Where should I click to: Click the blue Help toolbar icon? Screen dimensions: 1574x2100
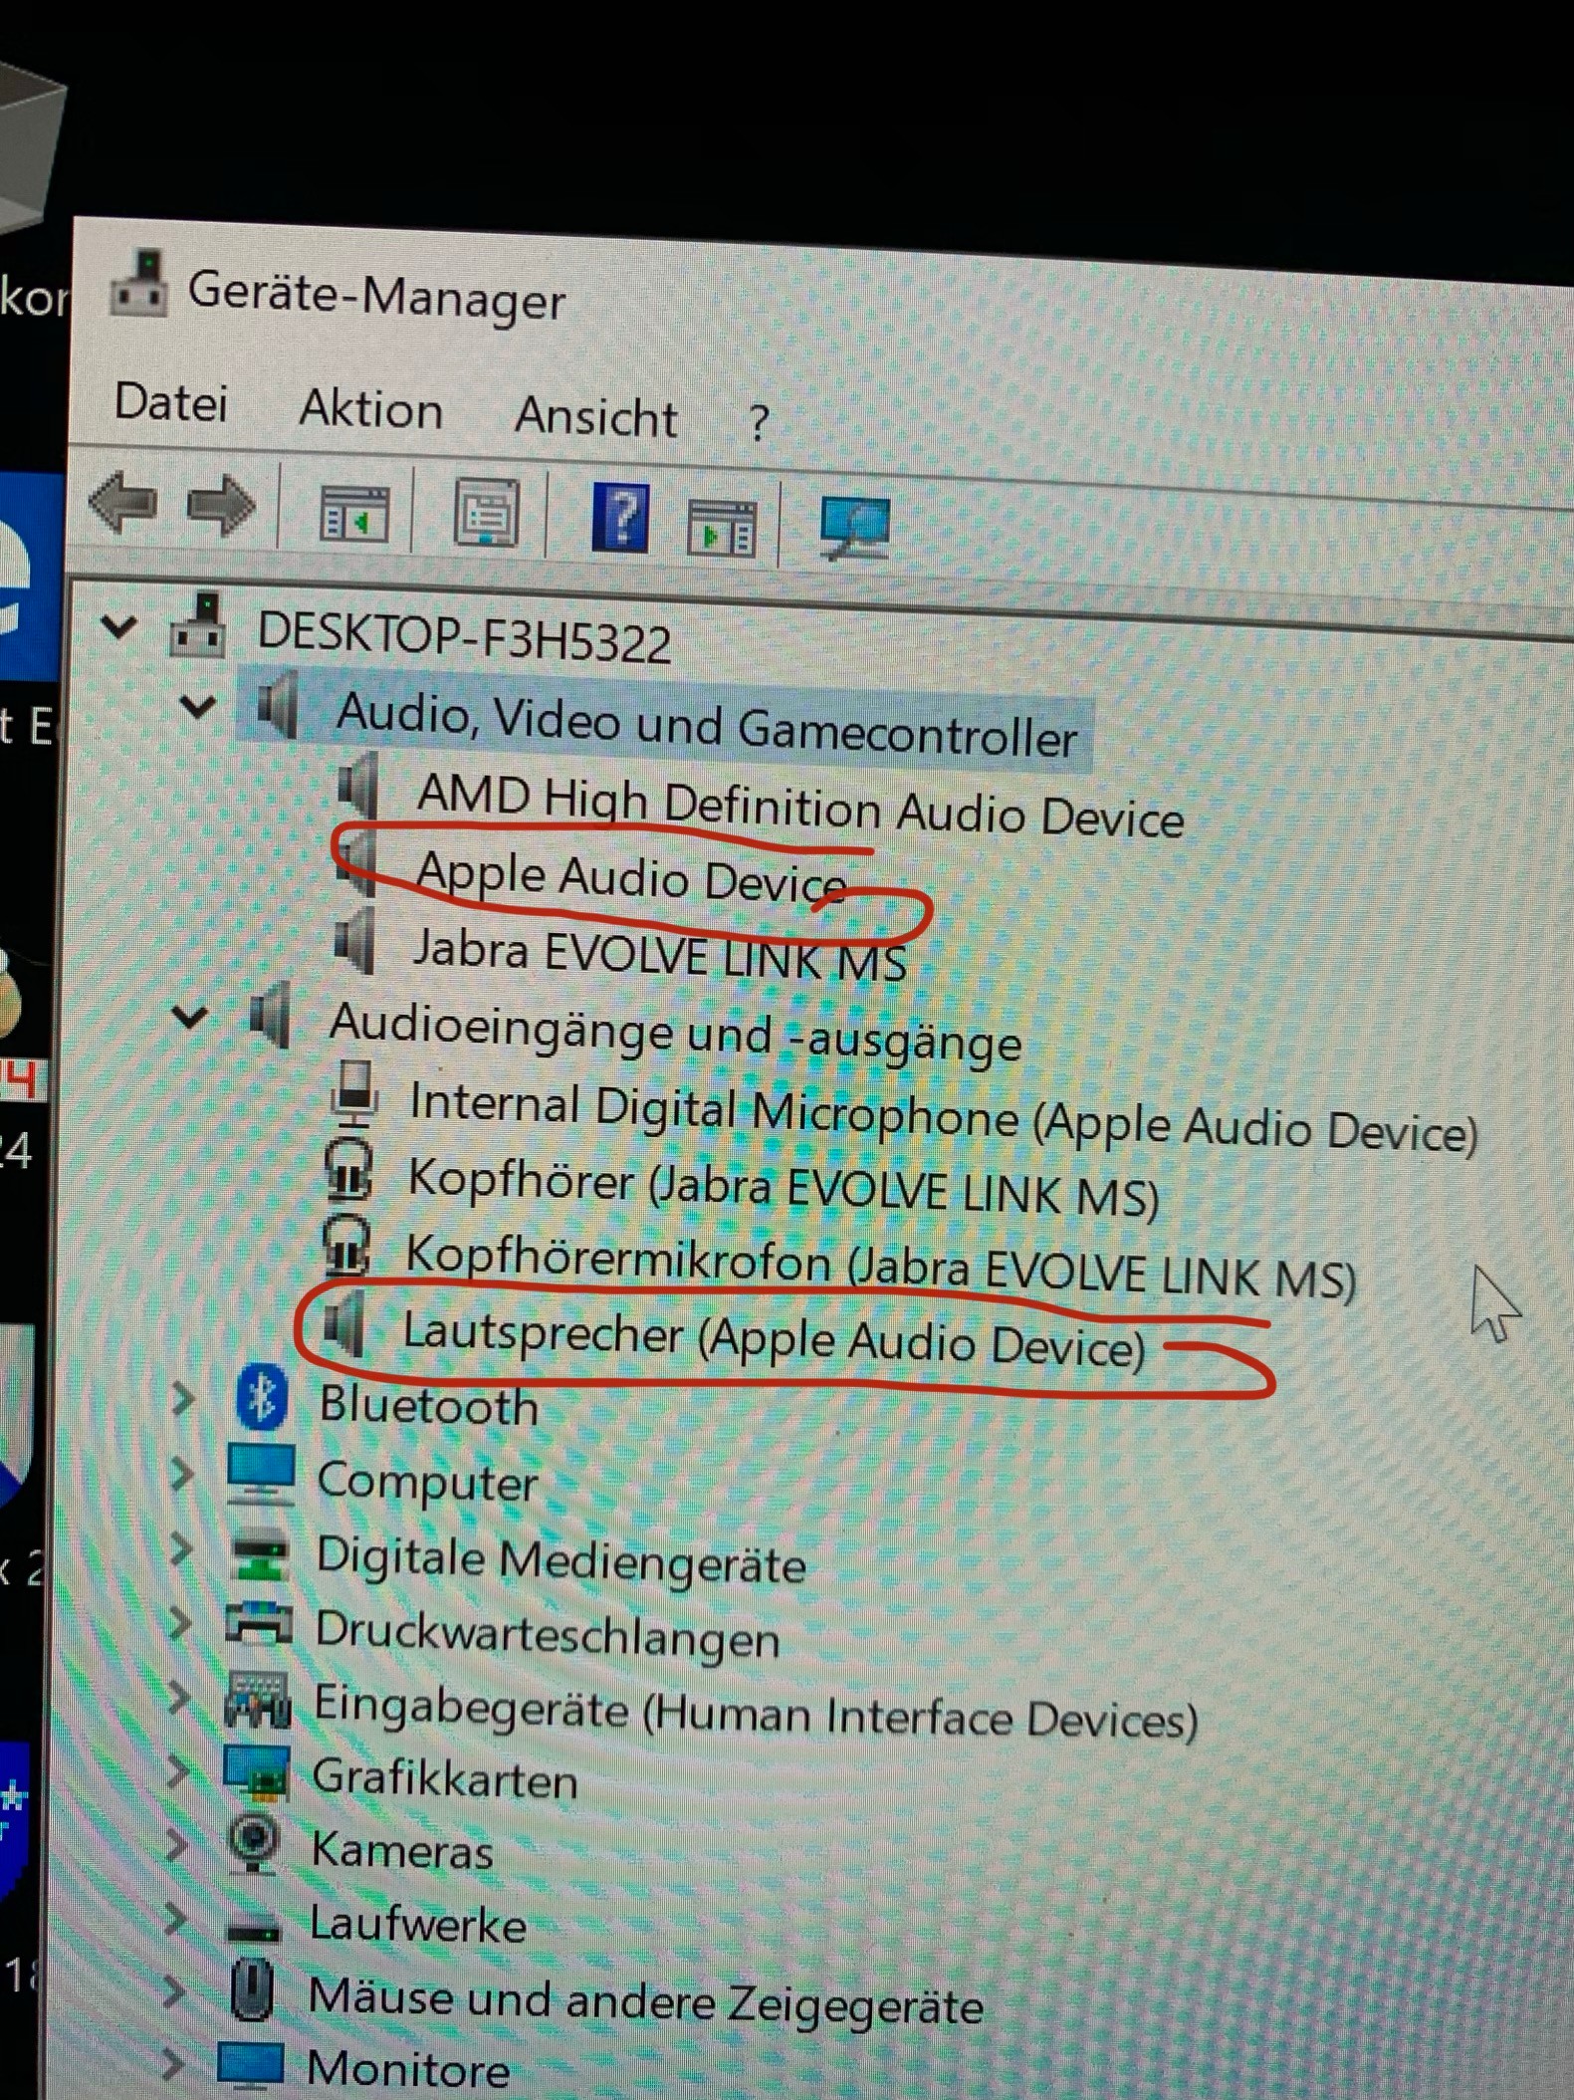coord(620,517)
